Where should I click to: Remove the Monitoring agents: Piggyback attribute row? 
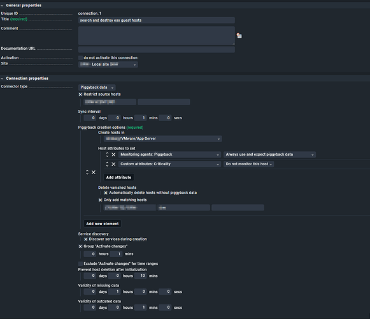click(113, 154)
